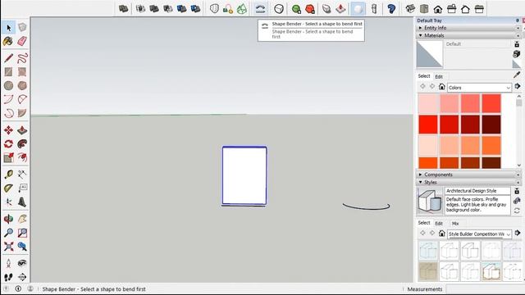Pick the Paint Bucket tool
This screenshot has width=525, height=295.
8,41
